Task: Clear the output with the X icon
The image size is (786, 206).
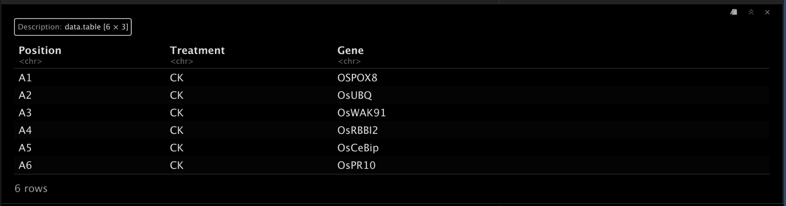Action: [767, 12]
